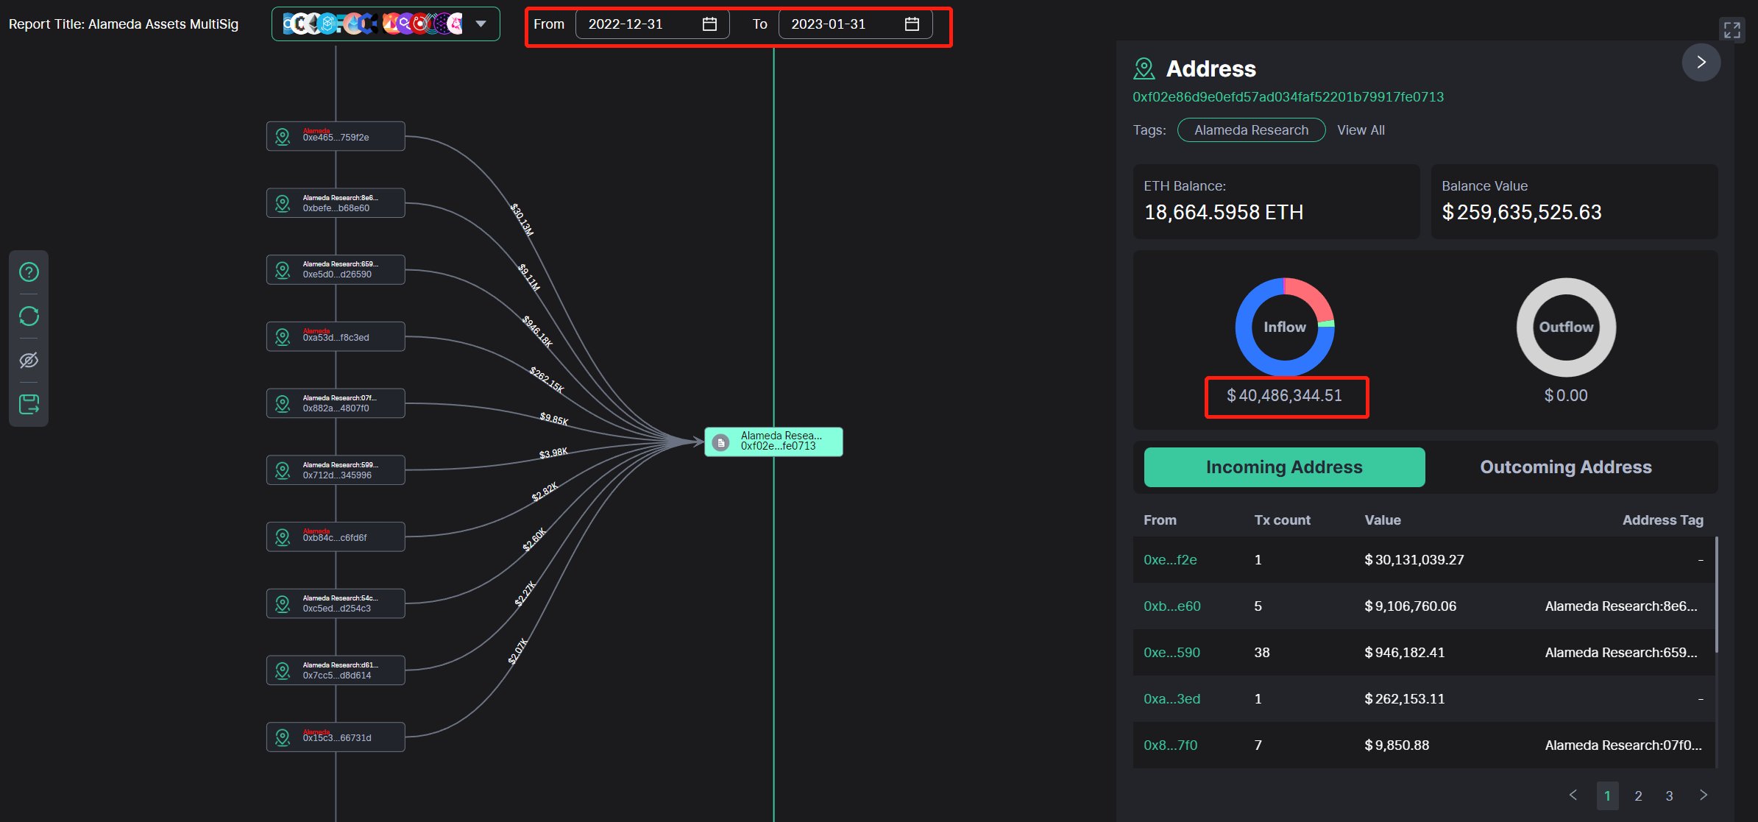This screenshot has width=1758, height=822.
Task: Open sender address 0xa...3ed link
Action: [1172, 699]
